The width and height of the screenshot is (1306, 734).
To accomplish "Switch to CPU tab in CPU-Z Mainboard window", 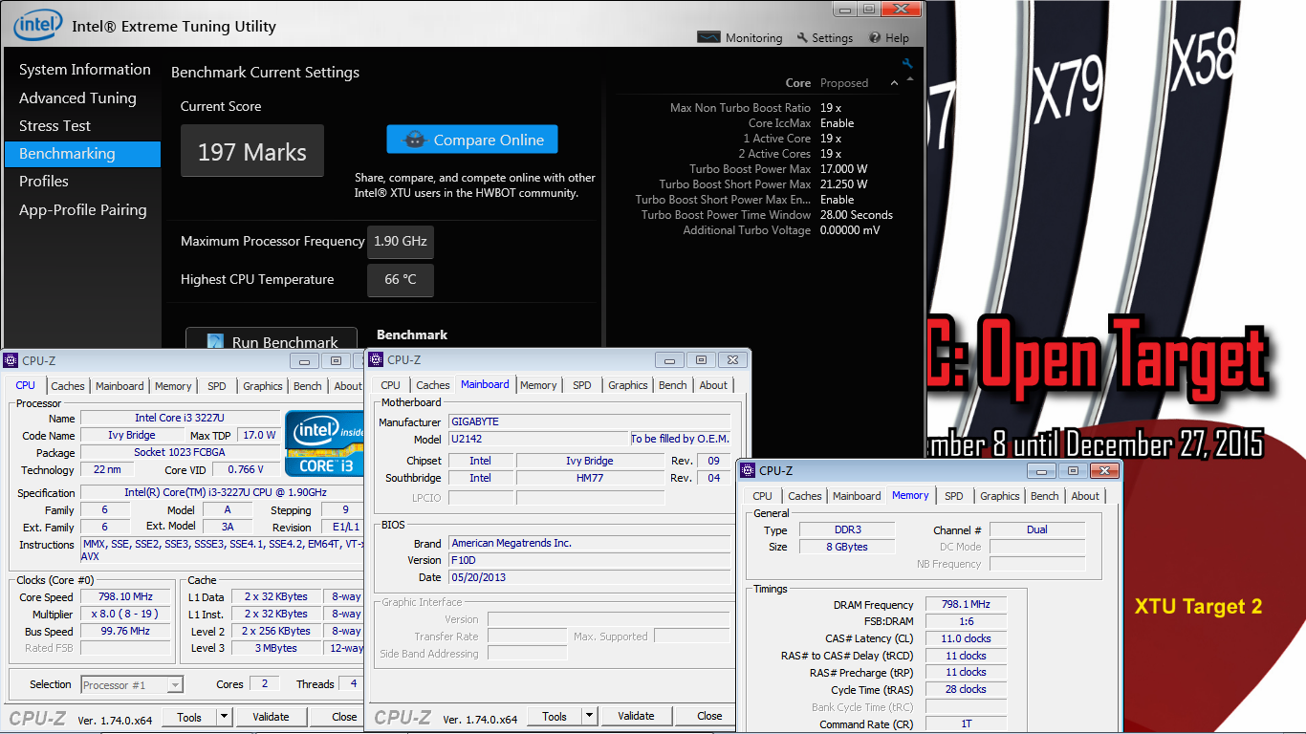I will pos(391,385).
